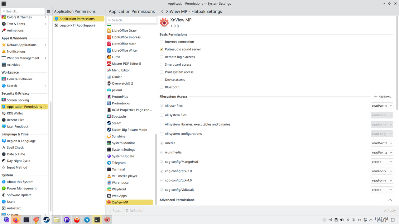Enable Smart card access
The width and height of the screenshot is (399, 224).
coord(161,64)
